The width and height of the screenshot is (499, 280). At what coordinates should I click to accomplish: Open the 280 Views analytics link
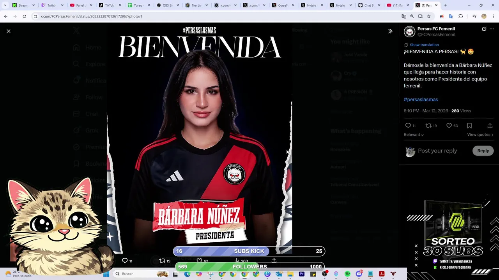(461, 111)
